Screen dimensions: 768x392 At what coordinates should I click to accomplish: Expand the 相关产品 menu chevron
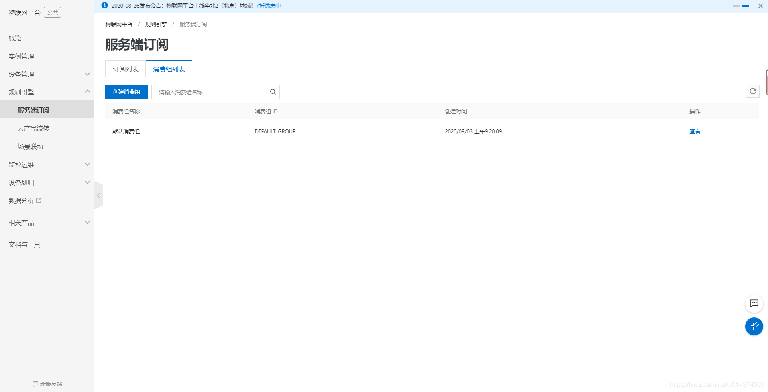tap(87, 222)
